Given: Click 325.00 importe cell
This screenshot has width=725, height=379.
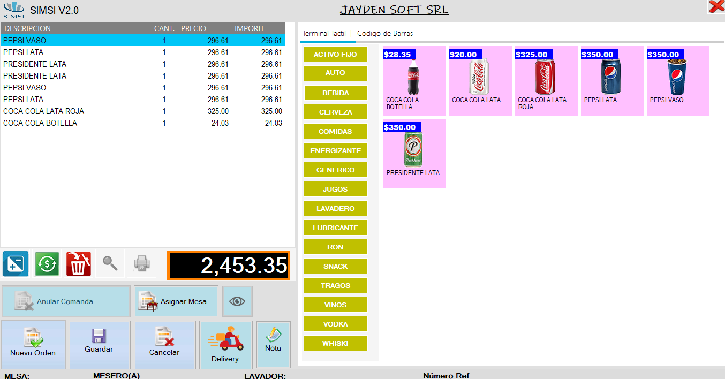Looking at the screenshot, I should [x=271, y=111].
